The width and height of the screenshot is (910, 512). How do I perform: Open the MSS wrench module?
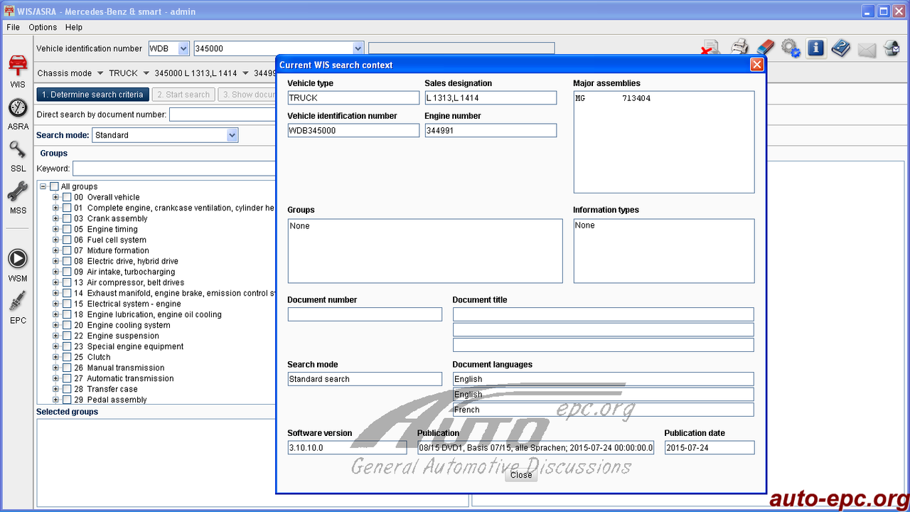pos(18,197)
